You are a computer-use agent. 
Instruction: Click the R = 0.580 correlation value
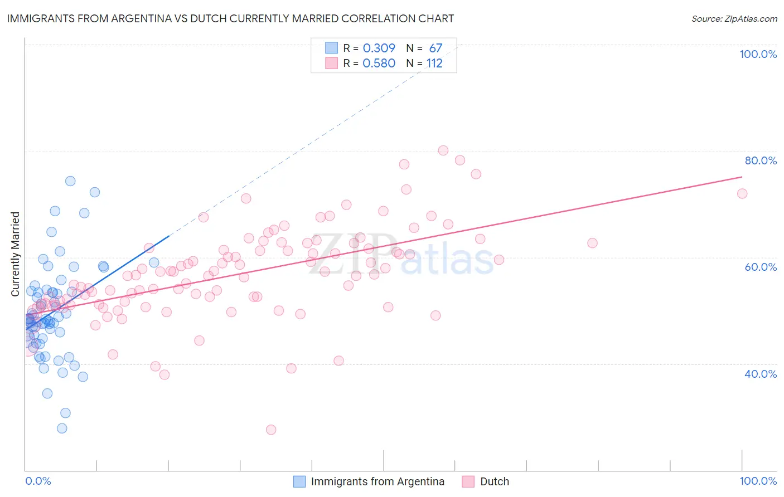369,63
